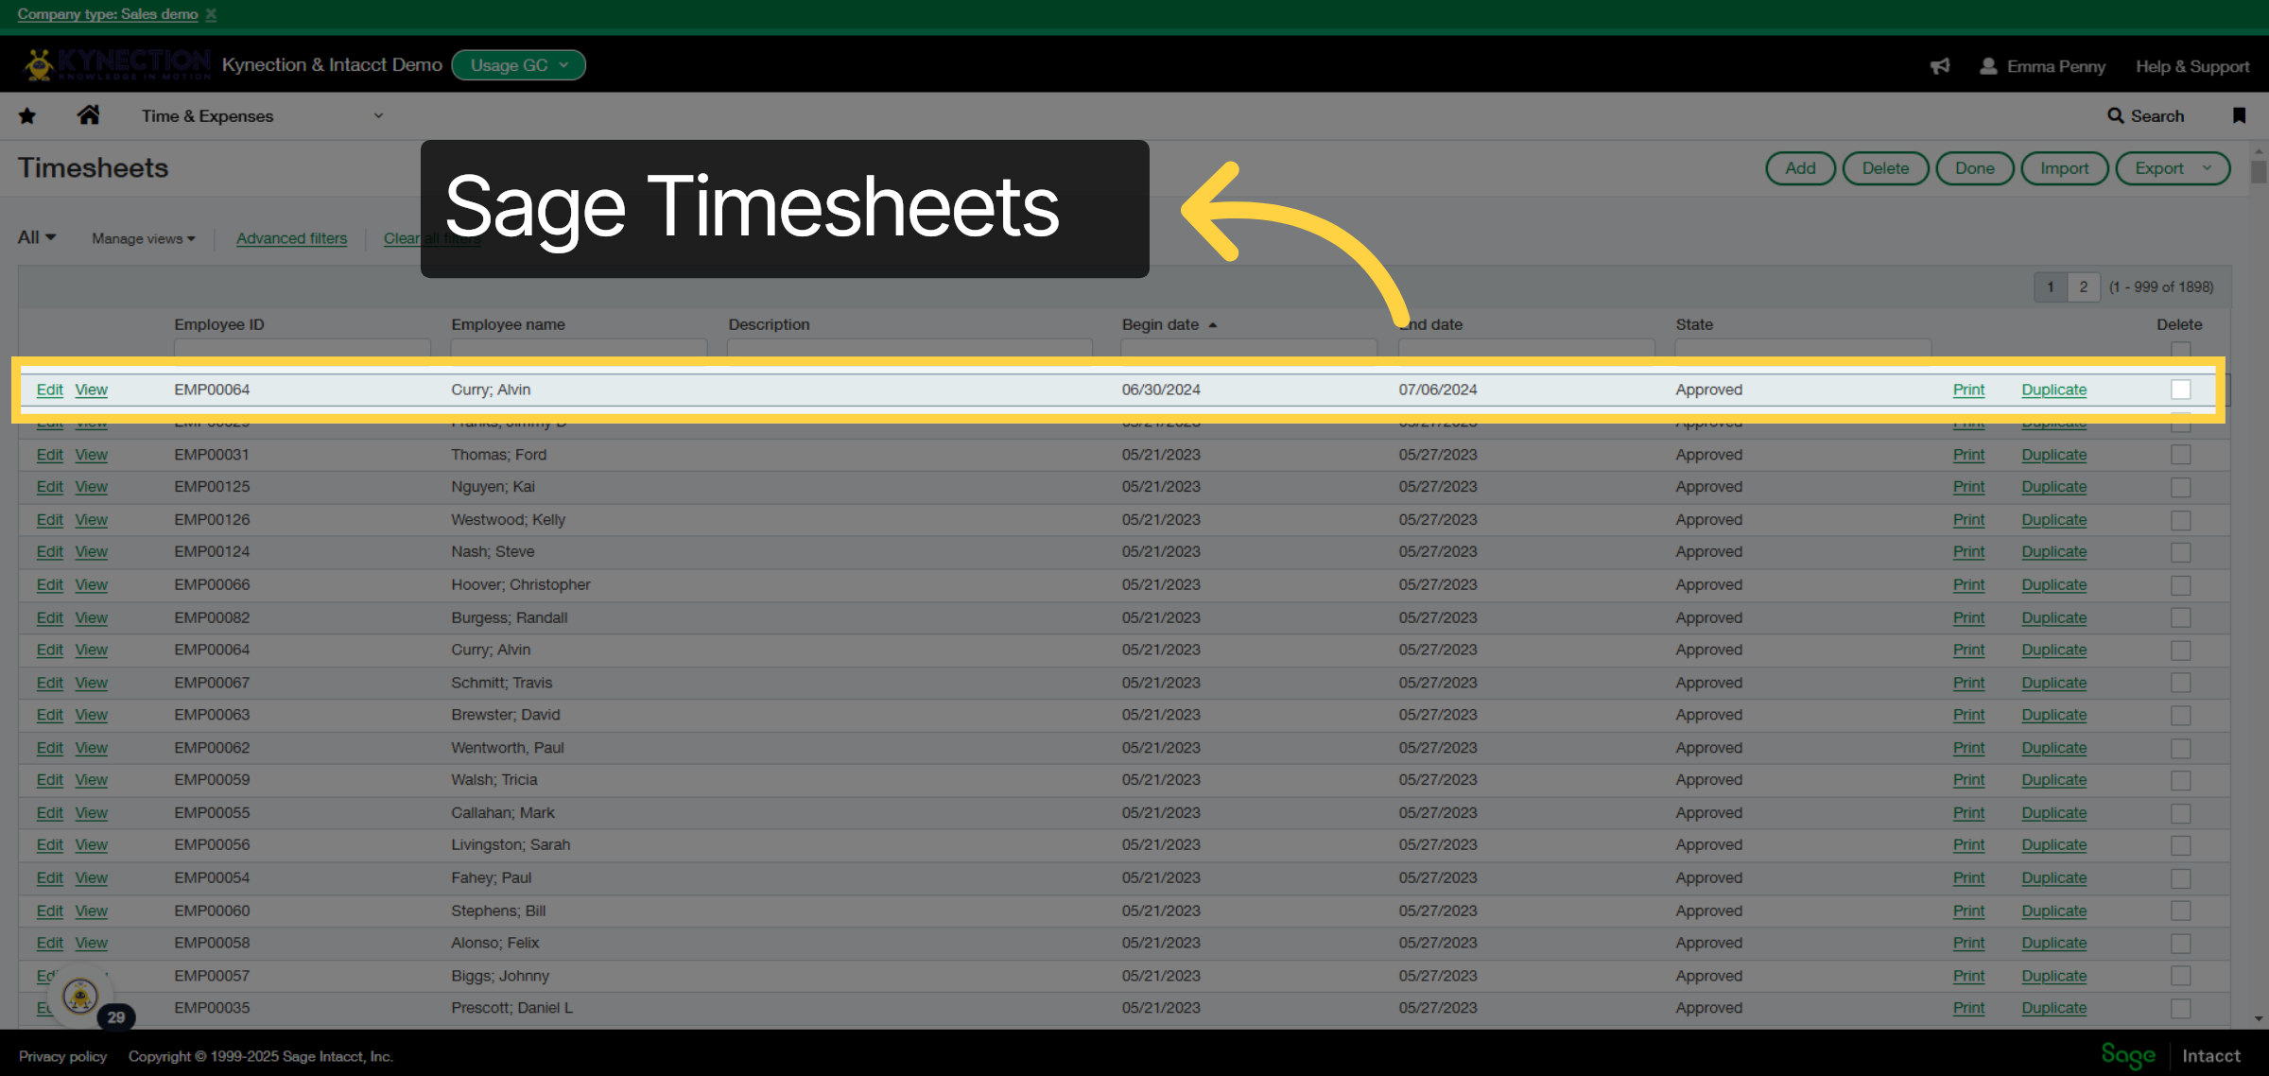2269x1076 pixels.
Task: Remove Company type Sales demo tag
Action: tap(211, 14)
